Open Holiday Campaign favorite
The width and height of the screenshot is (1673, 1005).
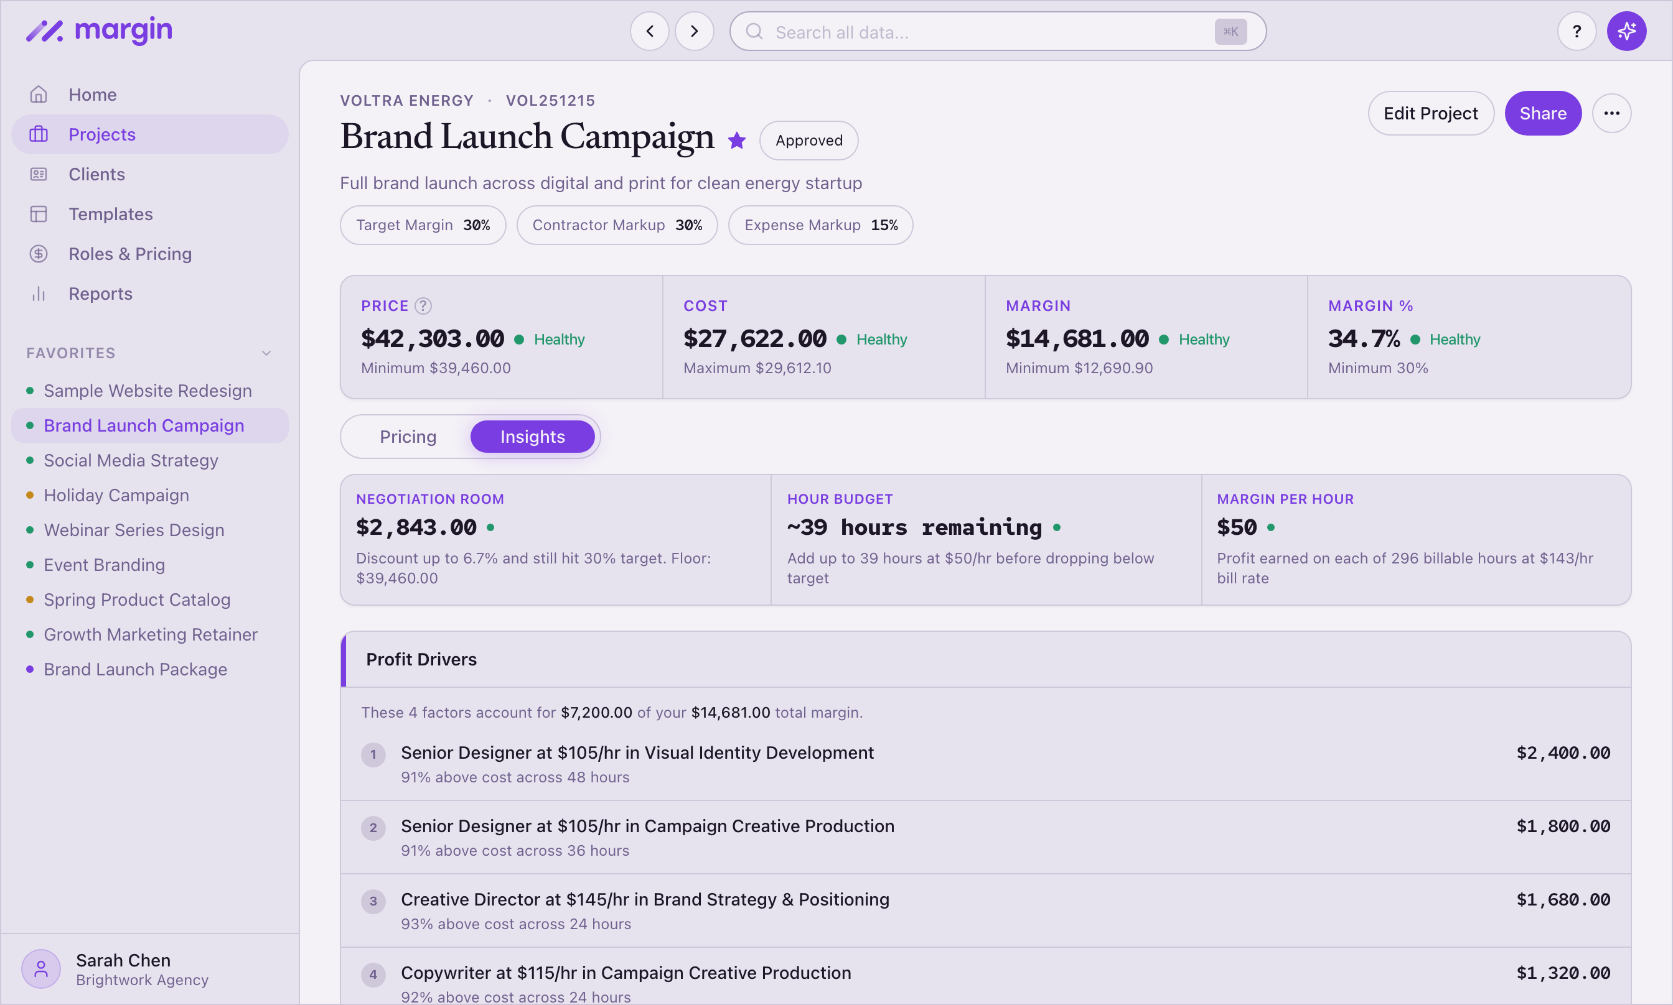[x=150, y=495]
